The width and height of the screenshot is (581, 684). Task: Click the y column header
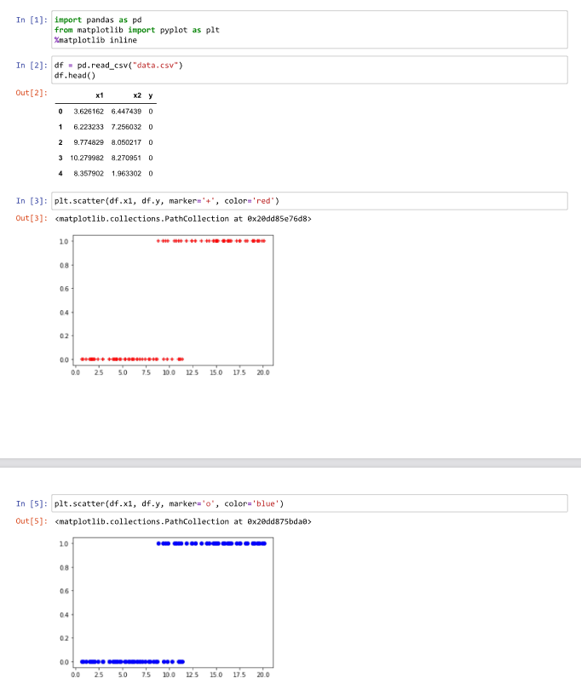point(151,95)
